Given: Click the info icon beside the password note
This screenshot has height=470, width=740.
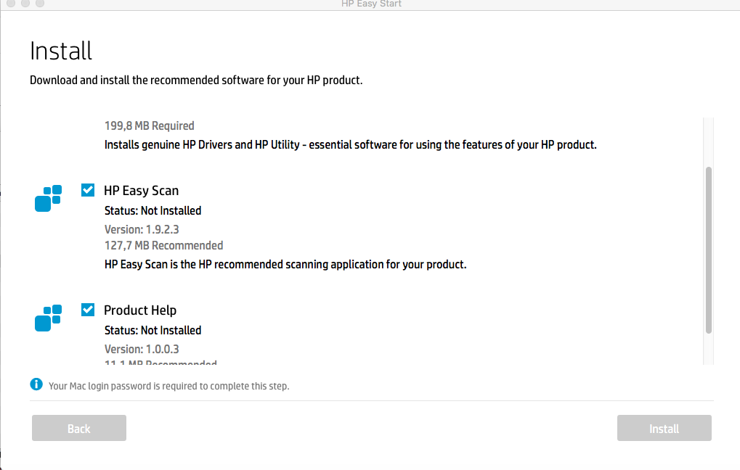Looking at the screenshot, I should (x=36, y=384).
